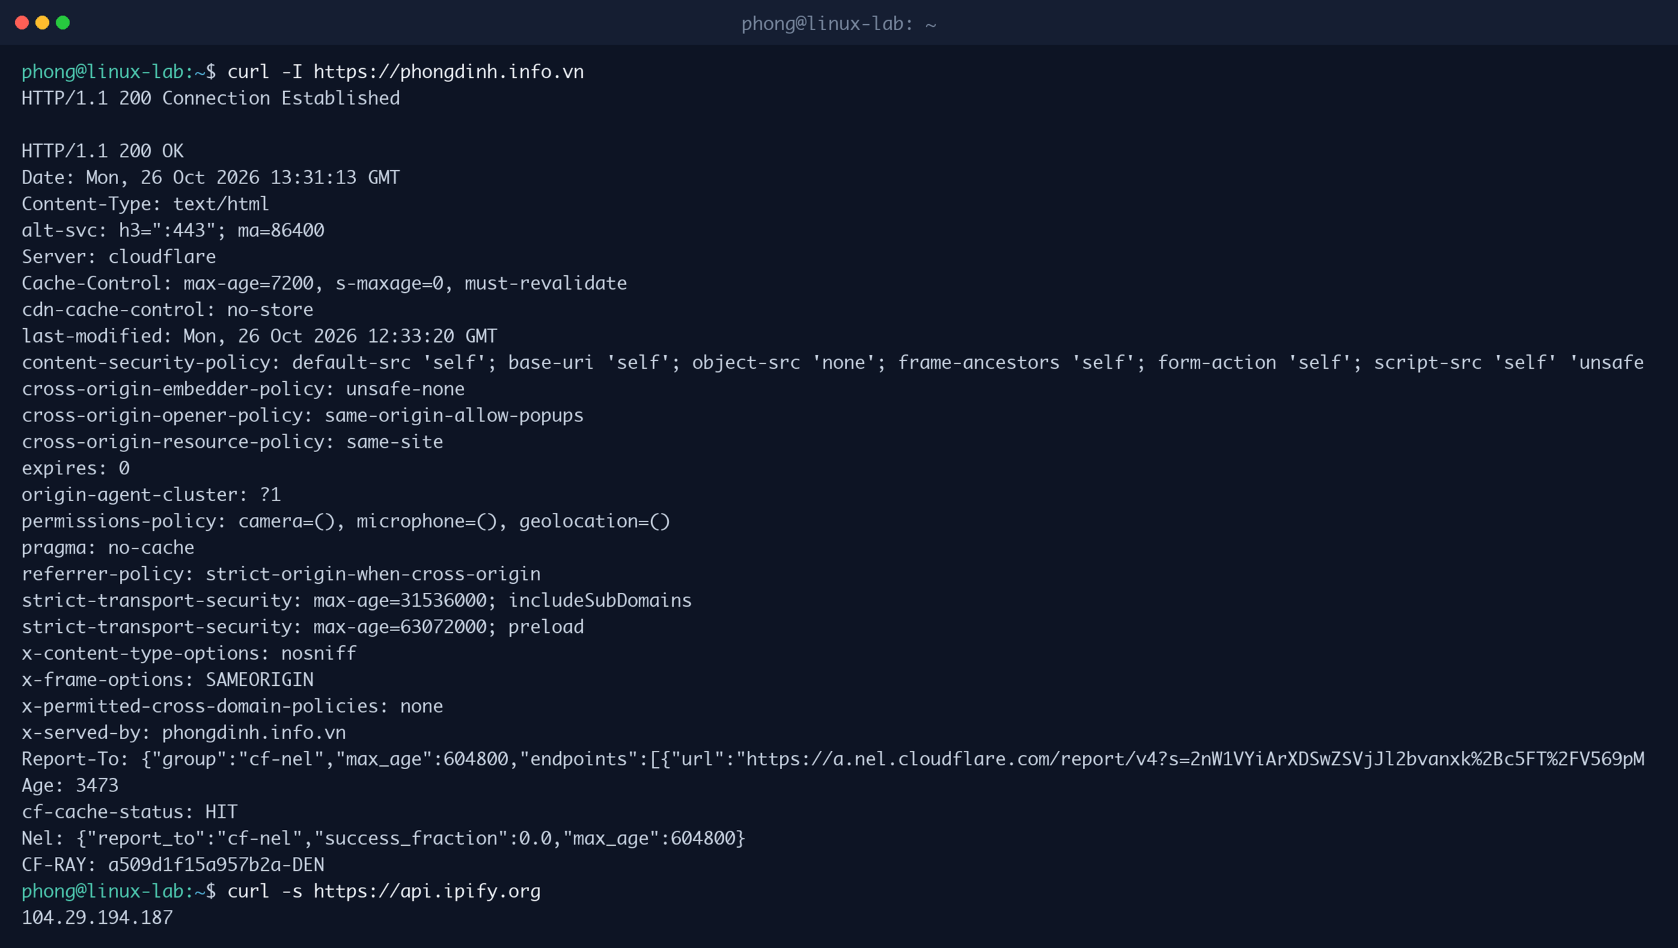Viewport: 1678px width, 948px height.
Task: Click 'cf-cache-status: HIT' line
Action: [129, 812]
